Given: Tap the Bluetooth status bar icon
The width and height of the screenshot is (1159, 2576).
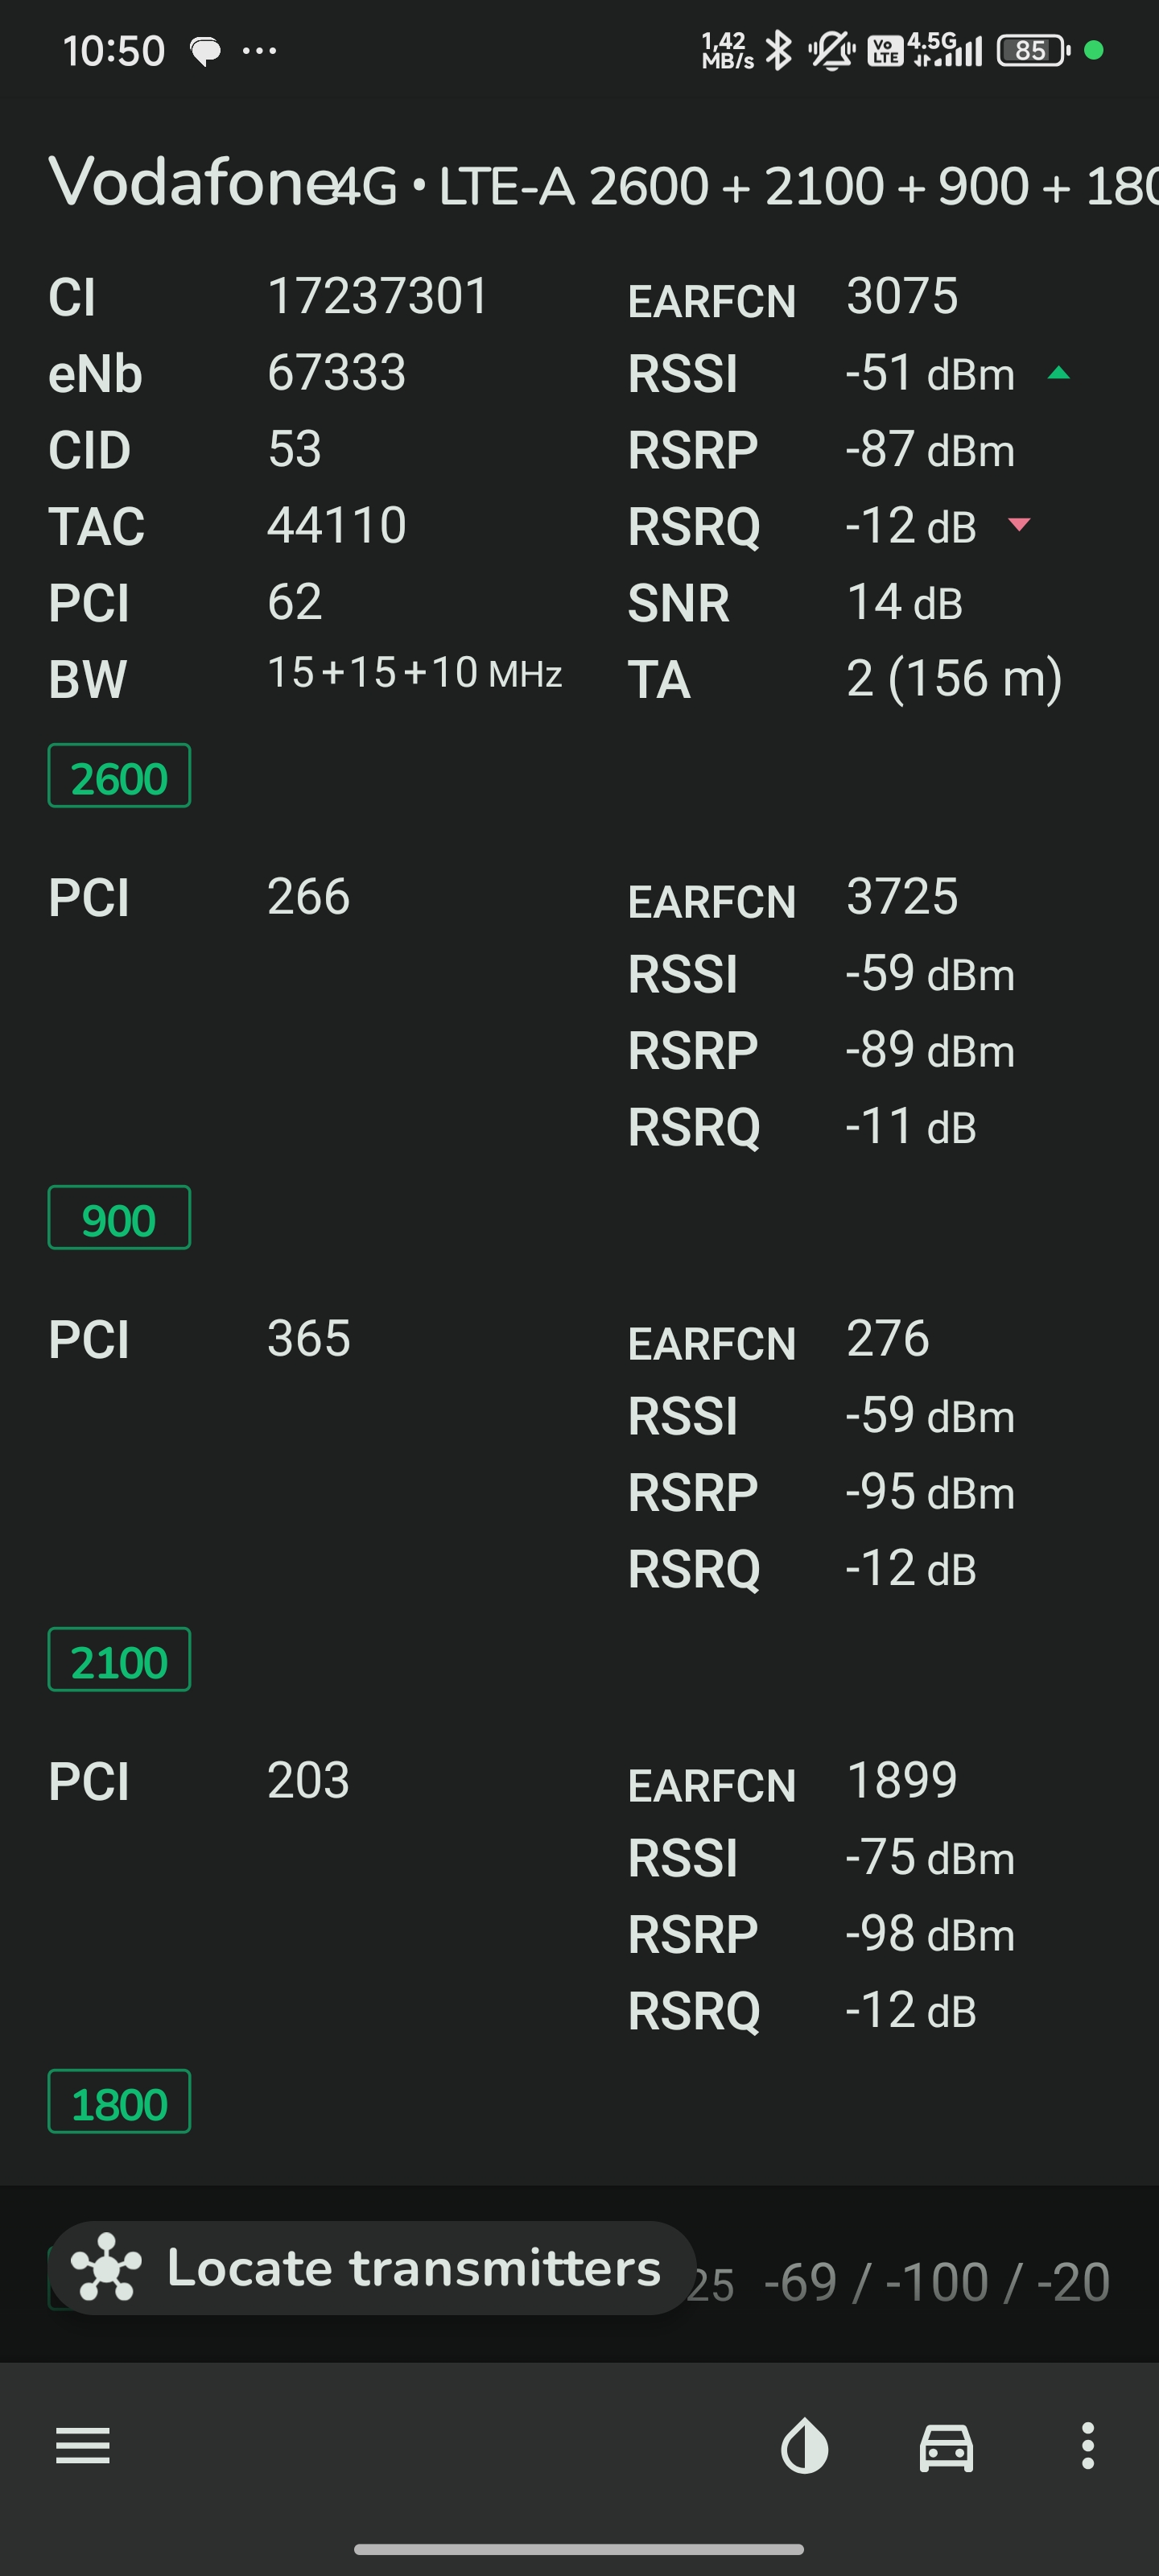Looking at the screenshot, I should (778, 50).
